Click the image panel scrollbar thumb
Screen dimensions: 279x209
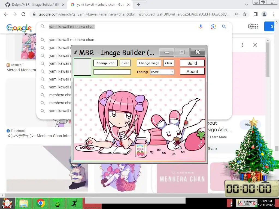[268, 59]
